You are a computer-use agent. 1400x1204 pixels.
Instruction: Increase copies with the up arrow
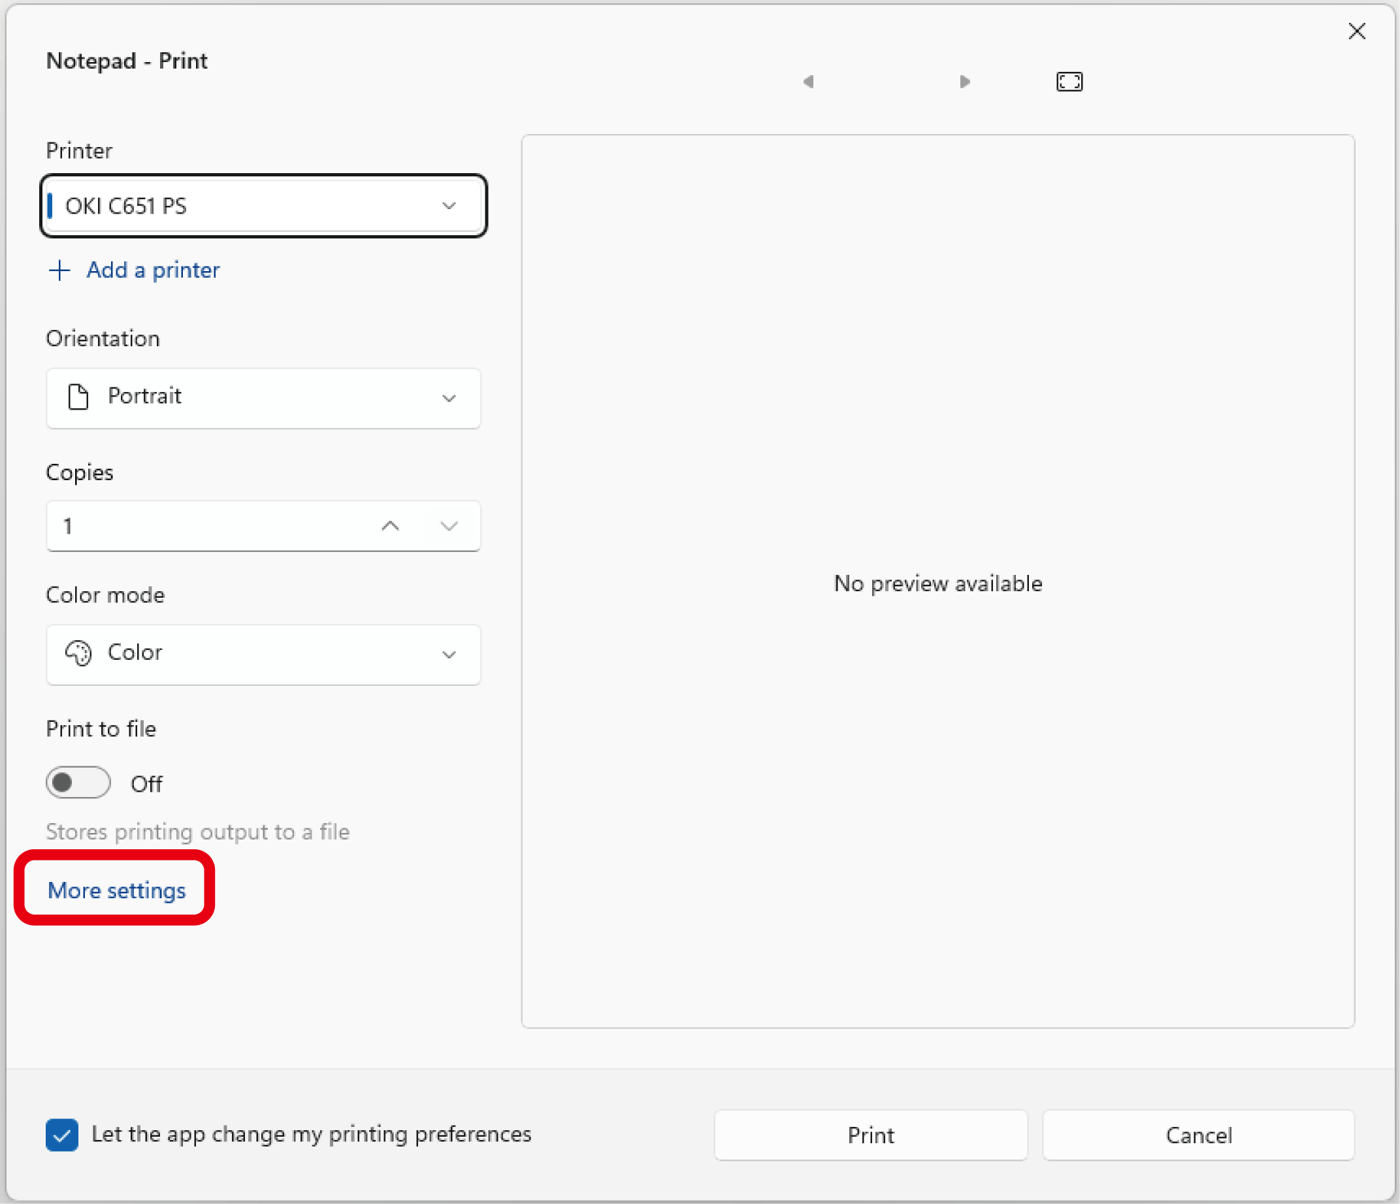pos(391,526)
